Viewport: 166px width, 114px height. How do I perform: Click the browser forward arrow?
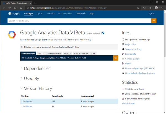pos(9,8)
